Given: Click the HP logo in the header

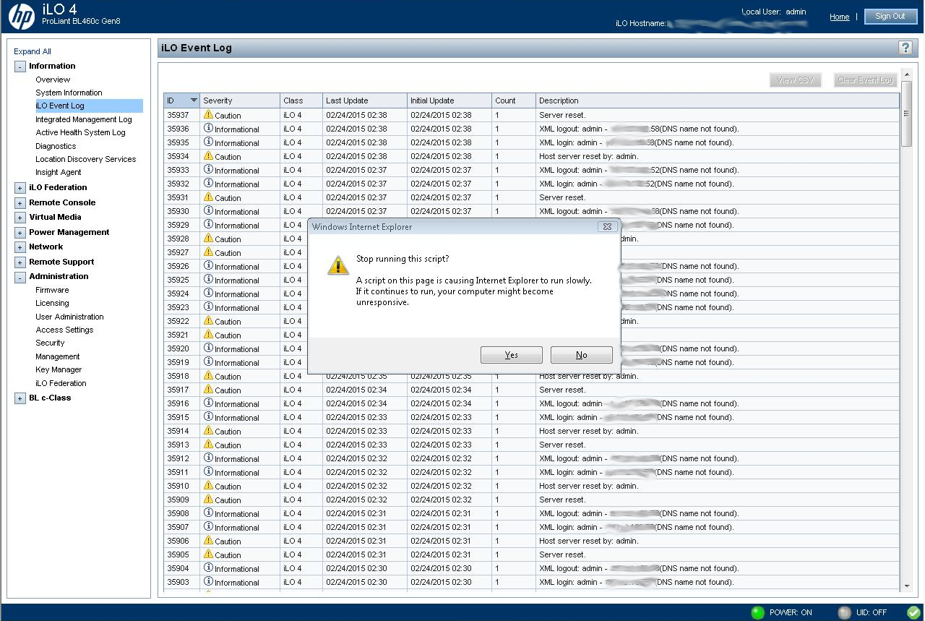Looking at the screenshot, I should (x=22, y=15).
